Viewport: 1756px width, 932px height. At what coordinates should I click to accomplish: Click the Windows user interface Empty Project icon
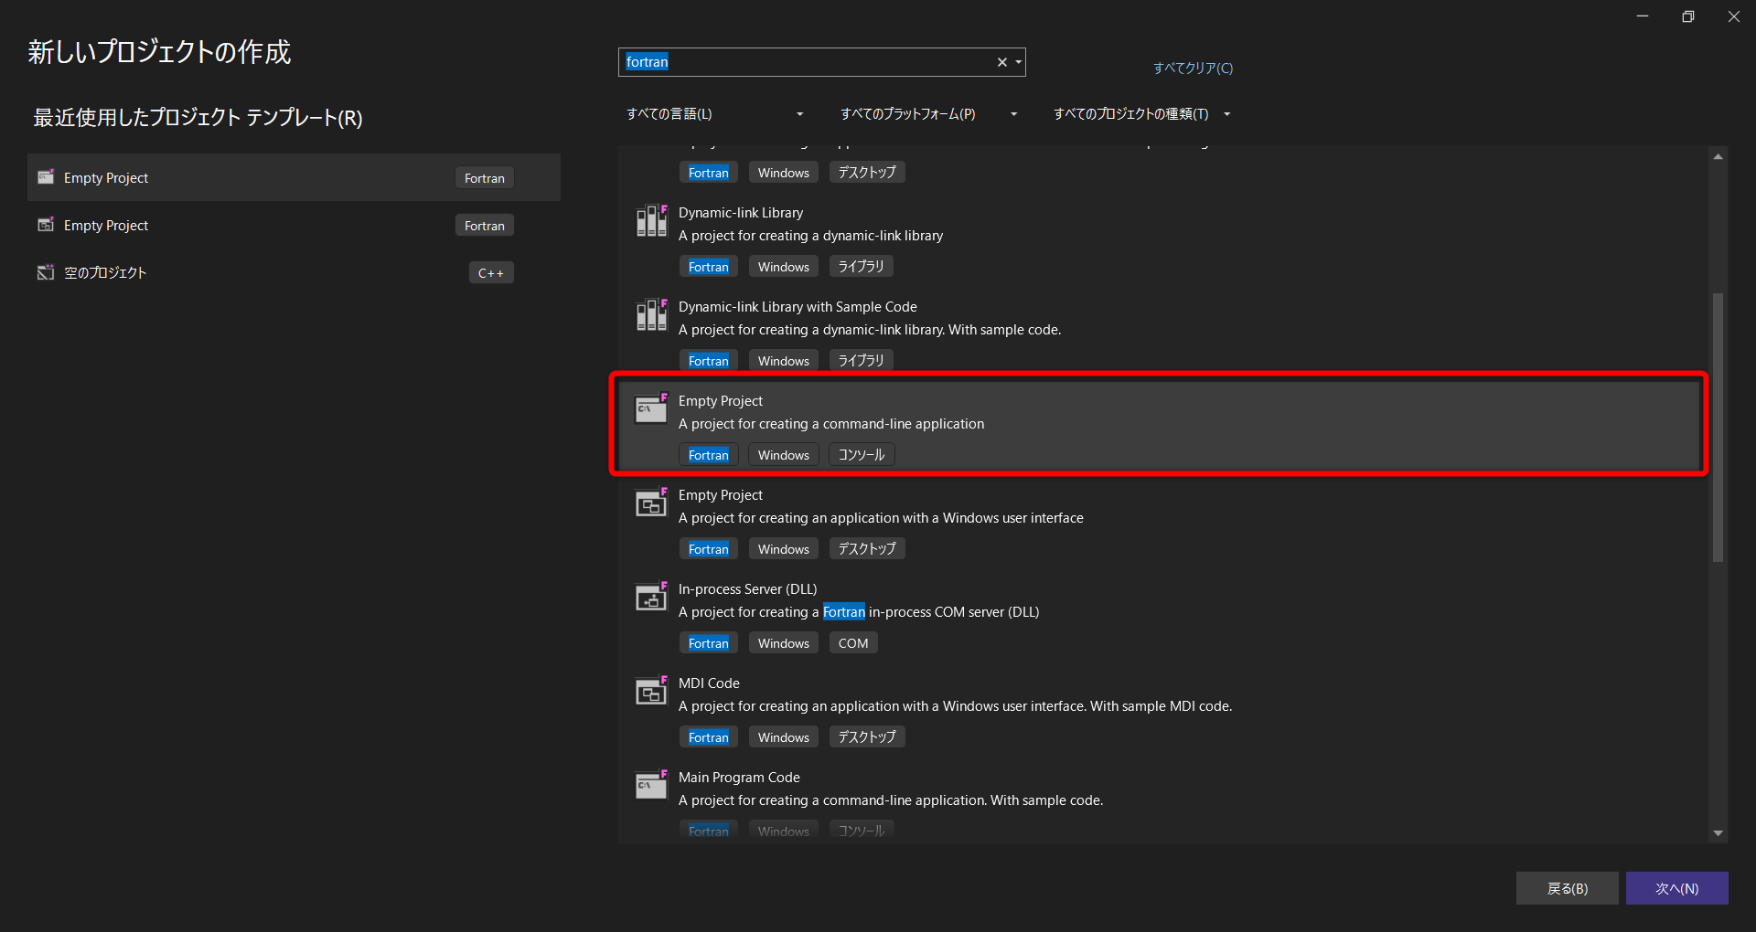[651, 503]
